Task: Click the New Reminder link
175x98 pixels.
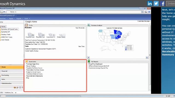Action: (x=80, y=28)
